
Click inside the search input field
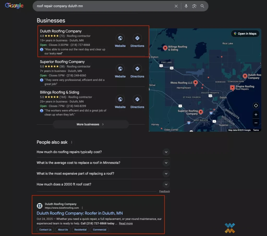(x=104, y=6)
